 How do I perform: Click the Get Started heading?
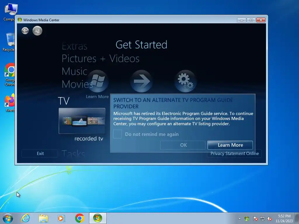(141, 45)
